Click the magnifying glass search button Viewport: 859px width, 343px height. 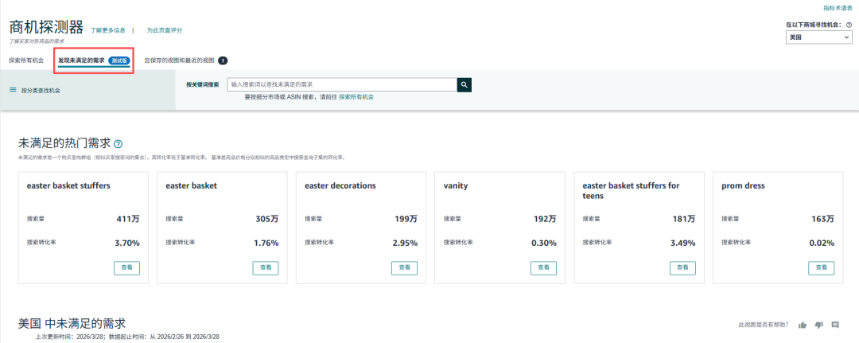[x=464, y=84]
